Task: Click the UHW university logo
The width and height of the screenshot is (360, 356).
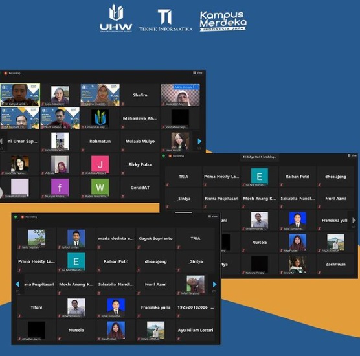Action: (x=116, y=18)
